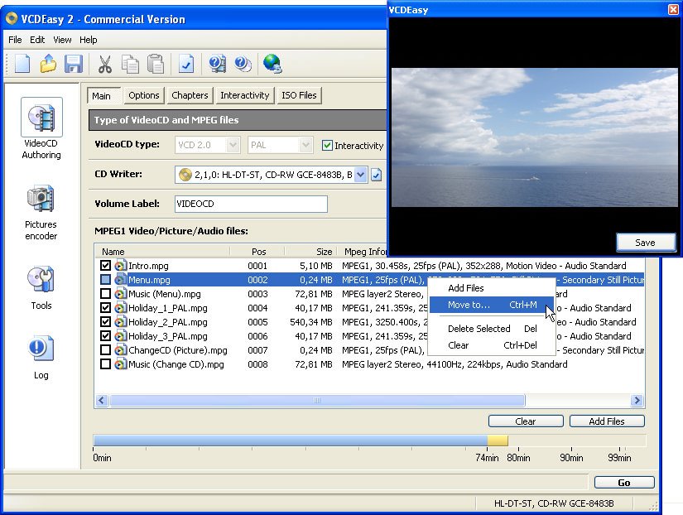The image size is (683, 515).
Task: Click the New project toolbar icon
Action: 22,64
